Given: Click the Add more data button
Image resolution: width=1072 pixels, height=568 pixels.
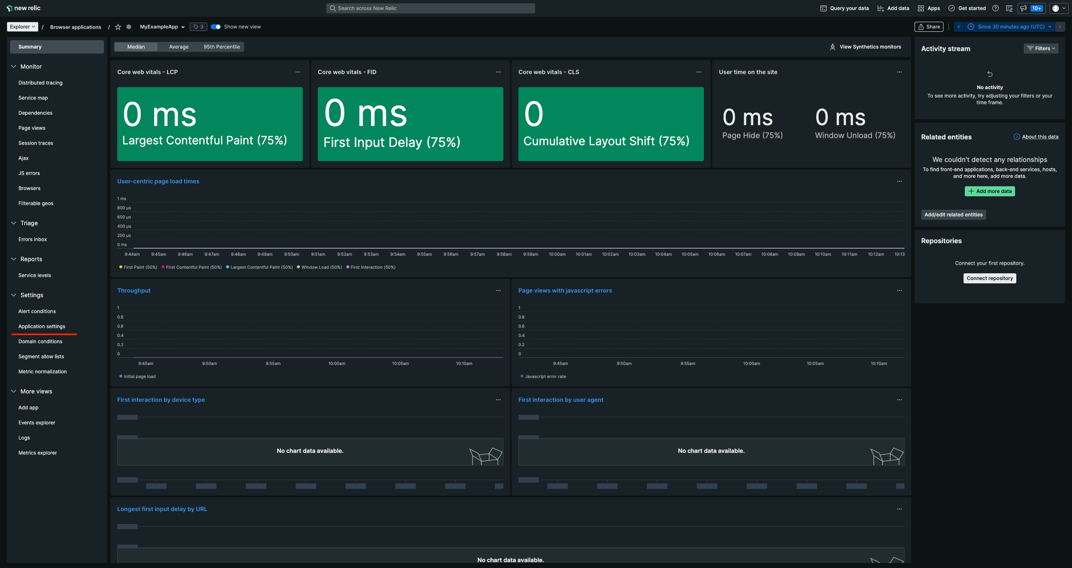Looking at the screenshot, I should (x=990, y=191).
